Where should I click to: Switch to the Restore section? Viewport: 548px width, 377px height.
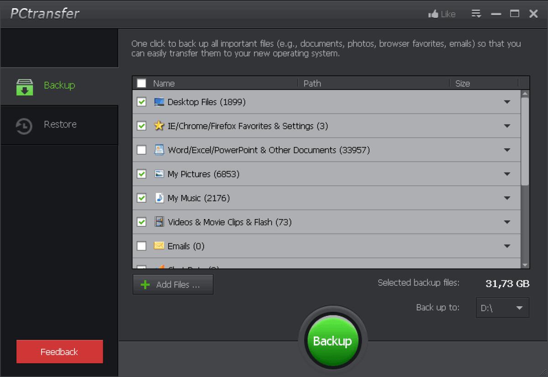point(59,125)
